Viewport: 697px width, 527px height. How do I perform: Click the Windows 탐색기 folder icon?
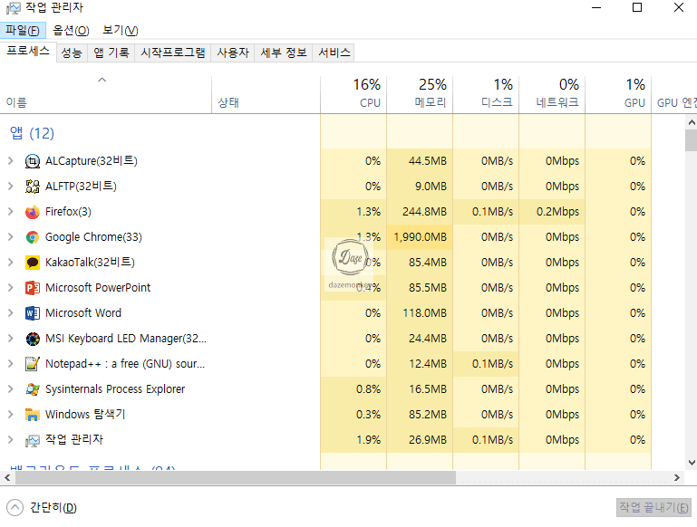pos(32,415)
